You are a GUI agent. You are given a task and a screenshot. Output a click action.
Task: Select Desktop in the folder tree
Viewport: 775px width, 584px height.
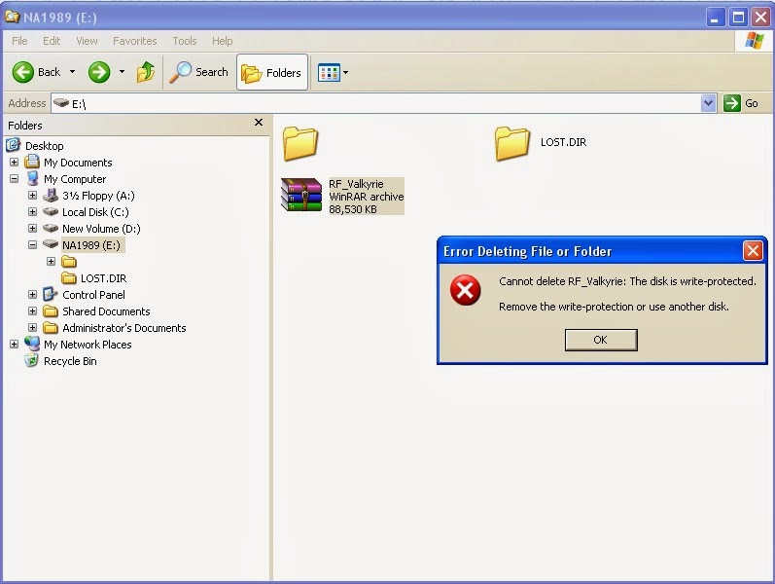pos(44,146)
